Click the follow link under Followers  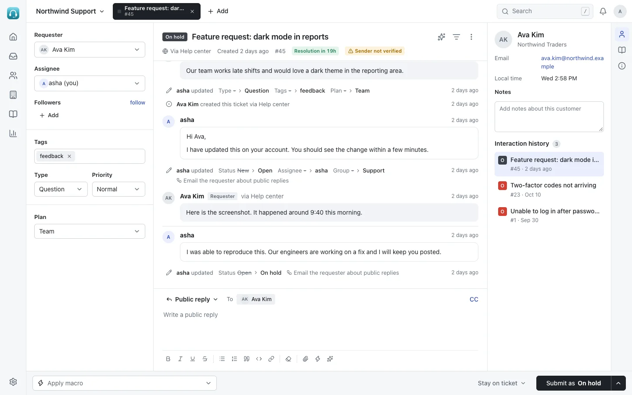pyautogui.click(x=137, y=103)
